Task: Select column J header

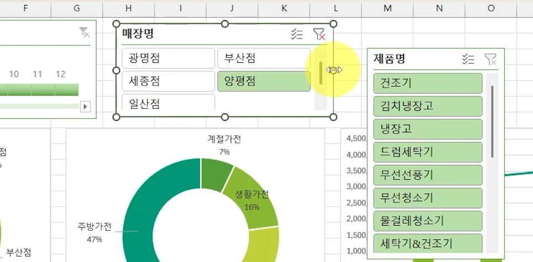Action: coord(232,8)
